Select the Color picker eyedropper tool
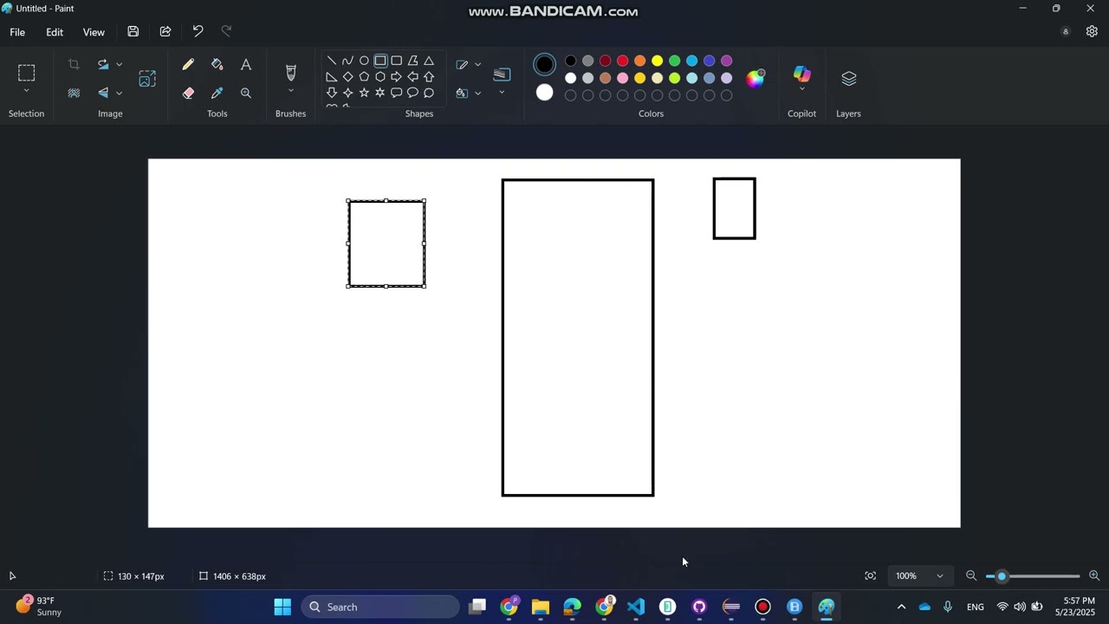Screen dimensions: 1109x624 217,93
